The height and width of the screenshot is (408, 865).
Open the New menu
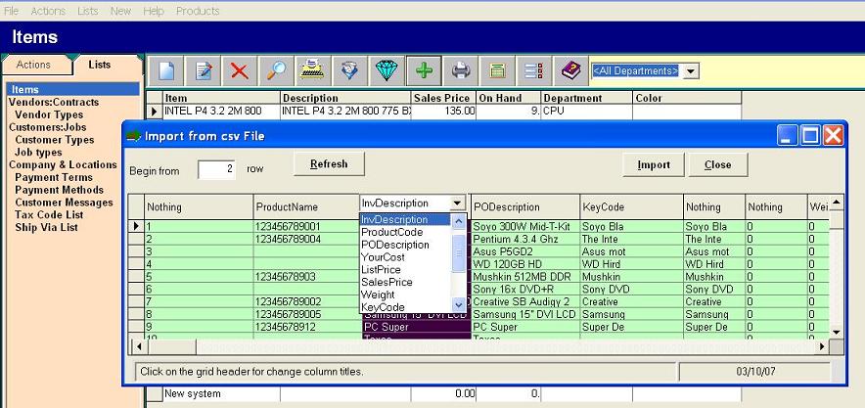coord(120,11)
